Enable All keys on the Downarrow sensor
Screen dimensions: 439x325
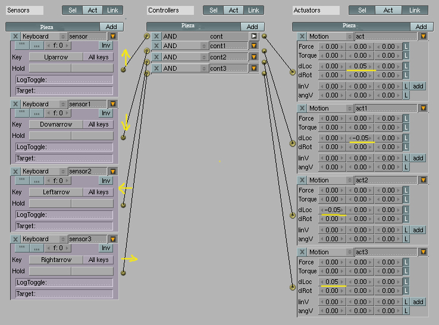(x=98, y=124)
